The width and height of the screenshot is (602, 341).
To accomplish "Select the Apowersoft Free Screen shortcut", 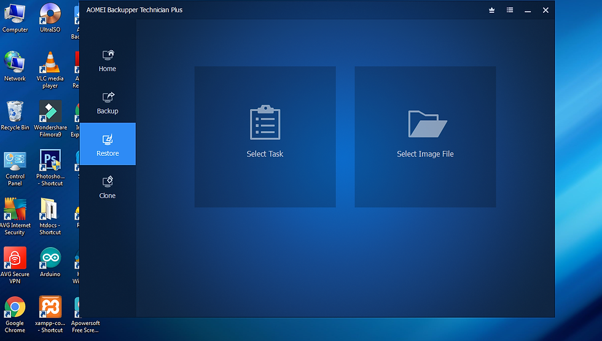I will [x=85, y=315].
